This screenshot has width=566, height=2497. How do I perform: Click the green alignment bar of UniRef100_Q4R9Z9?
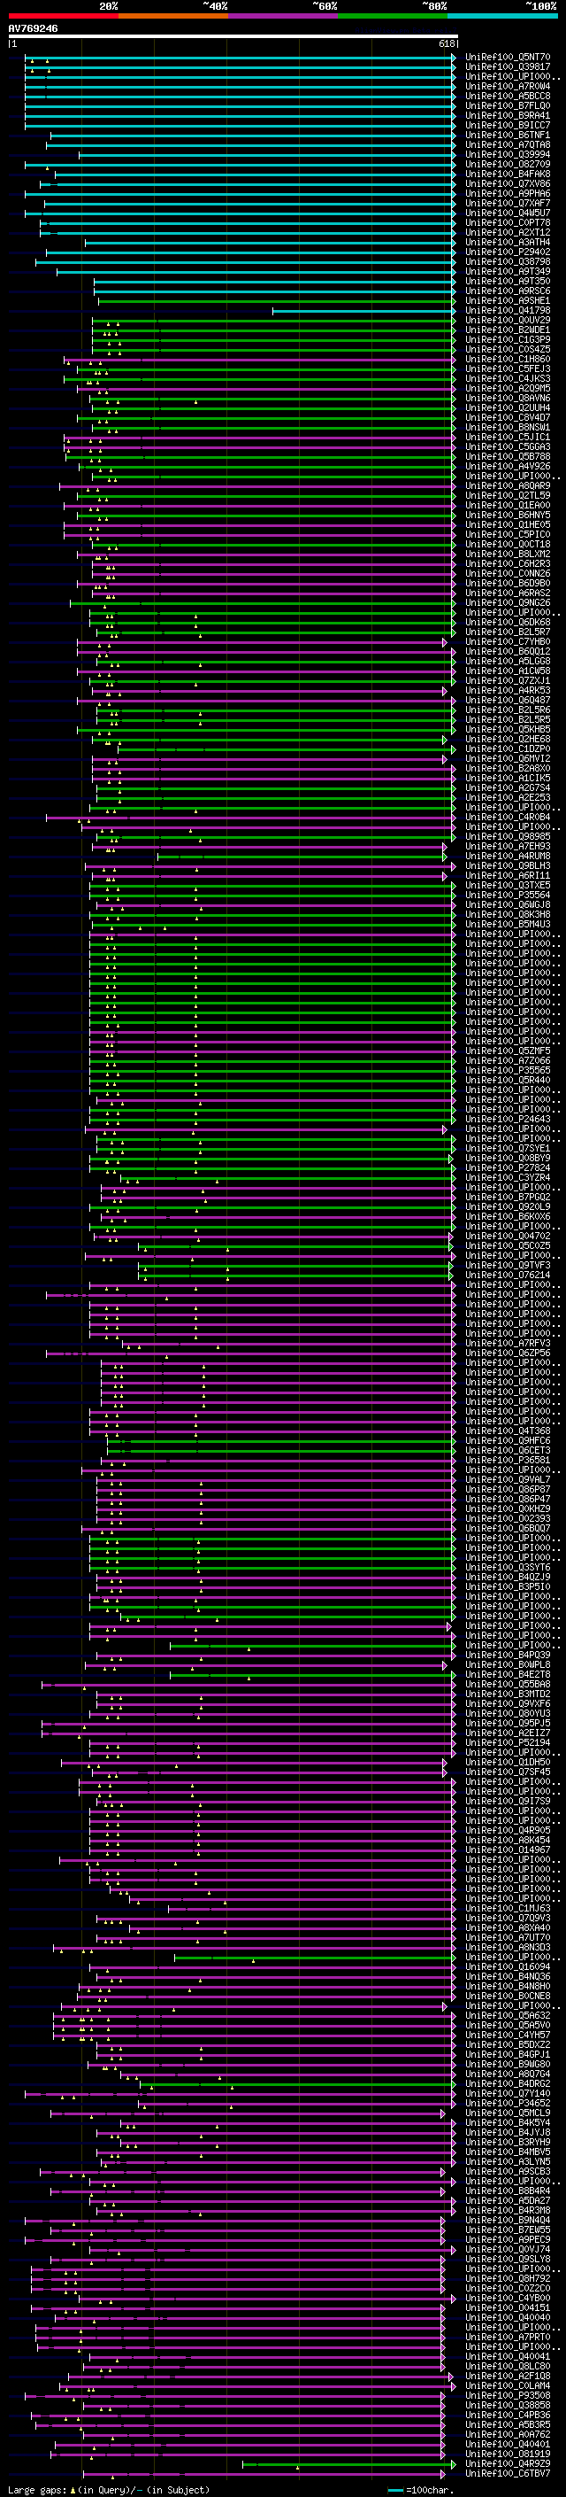(x=348, y=2464)
